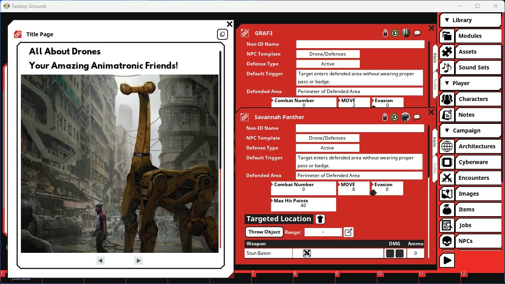The width and height of the screenshot is (505, 284).
Task: Go to the next Title Page image
Action: (x=138, y=260)
